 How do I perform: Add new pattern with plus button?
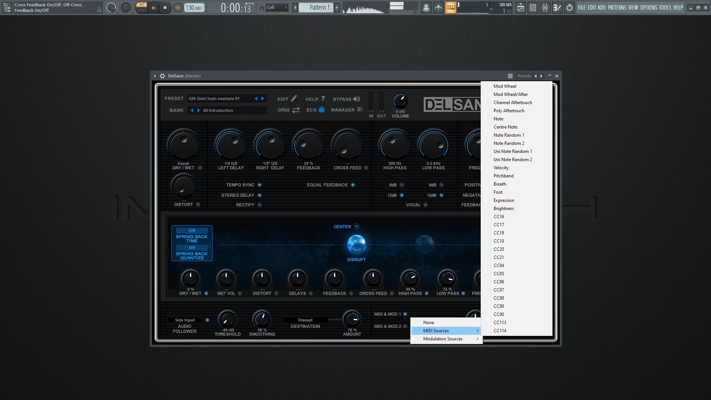pos(337,7)
